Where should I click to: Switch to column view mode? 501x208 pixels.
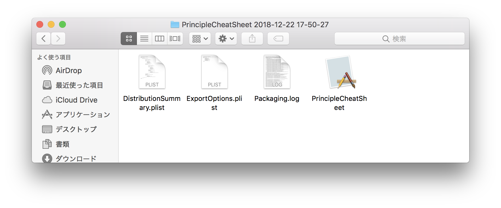[160, 39]
